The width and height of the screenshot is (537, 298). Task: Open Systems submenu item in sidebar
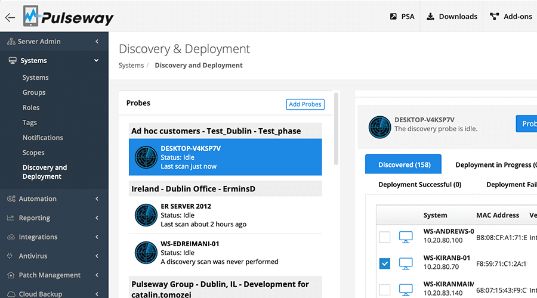pos(35,77)
